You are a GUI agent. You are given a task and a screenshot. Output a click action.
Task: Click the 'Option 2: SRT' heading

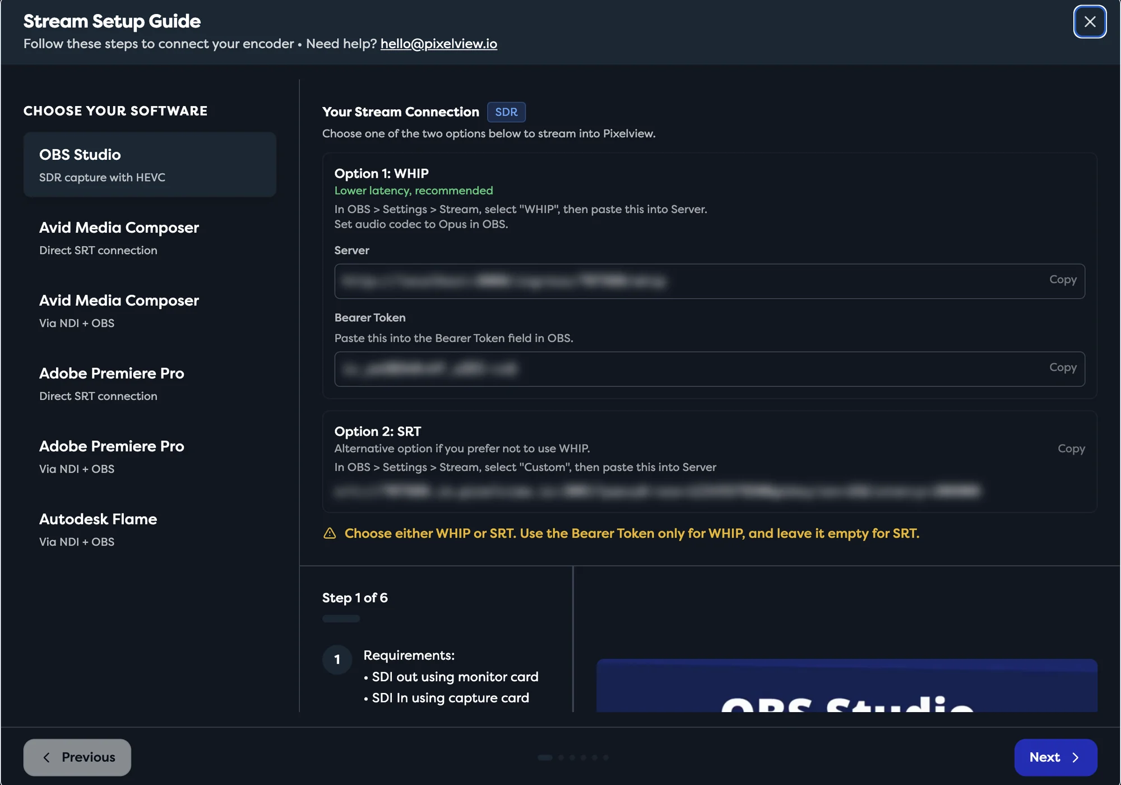pos(378,431)
